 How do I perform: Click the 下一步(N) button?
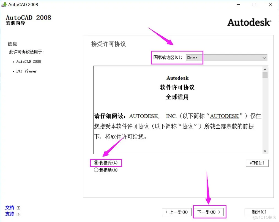209,212
